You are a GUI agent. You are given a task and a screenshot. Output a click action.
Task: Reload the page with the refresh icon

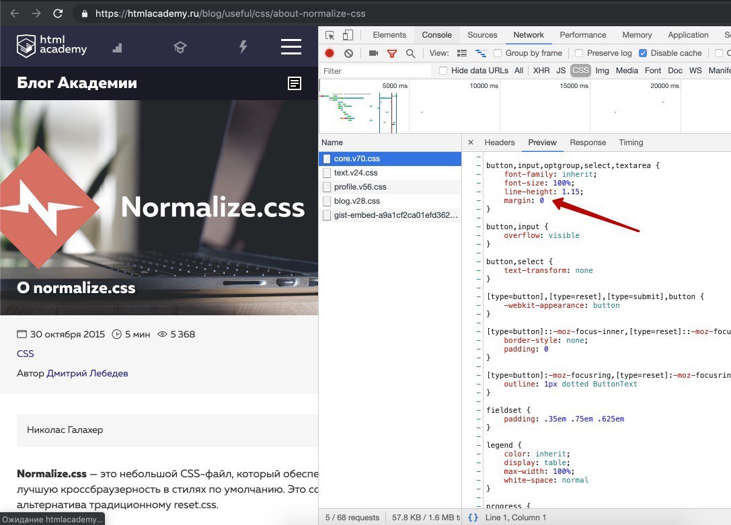pos(58,13)
